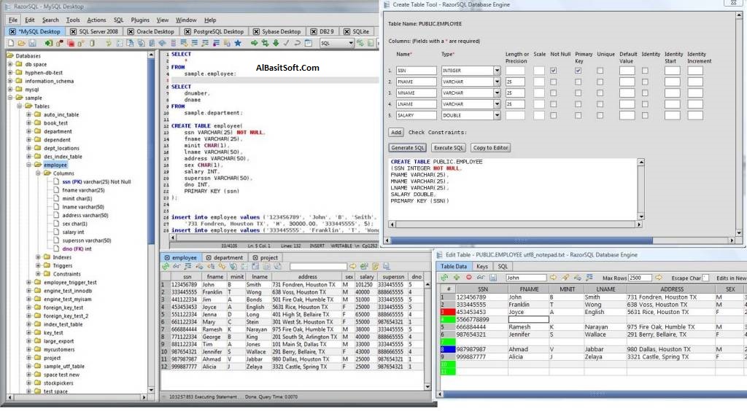Click the green right-arrow Execute SQL icon

(255, 43)
